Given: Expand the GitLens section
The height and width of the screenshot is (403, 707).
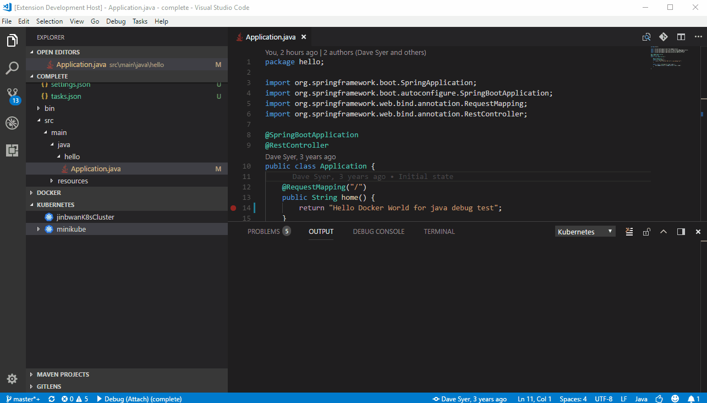Looking at the screenshot, I should pyautogui.click(x=127, y=387).
